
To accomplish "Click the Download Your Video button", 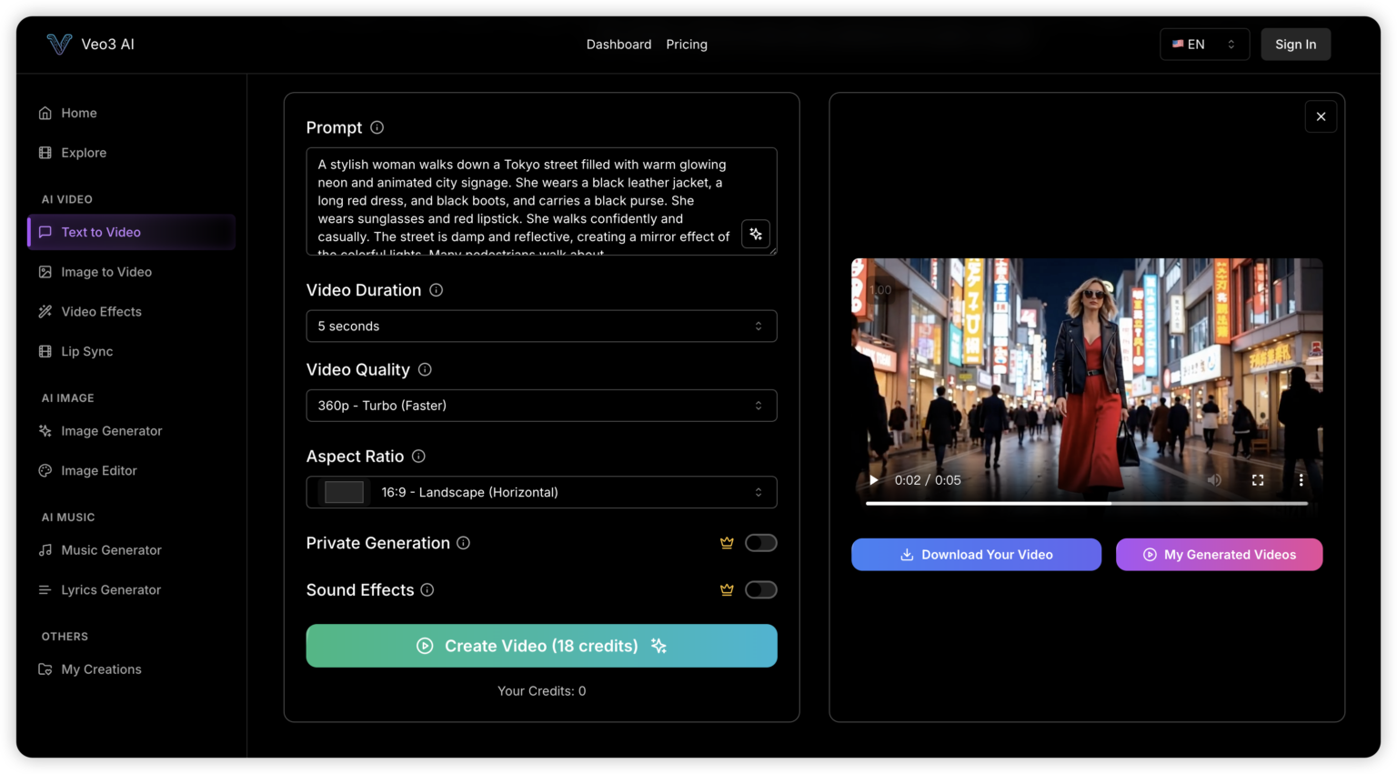I will [976, 554].
